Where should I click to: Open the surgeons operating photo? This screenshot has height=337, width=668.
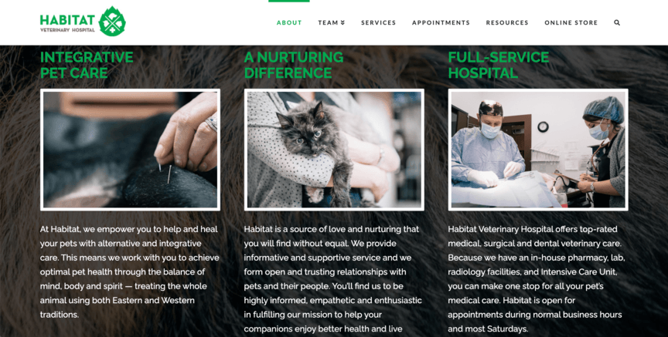538,150
